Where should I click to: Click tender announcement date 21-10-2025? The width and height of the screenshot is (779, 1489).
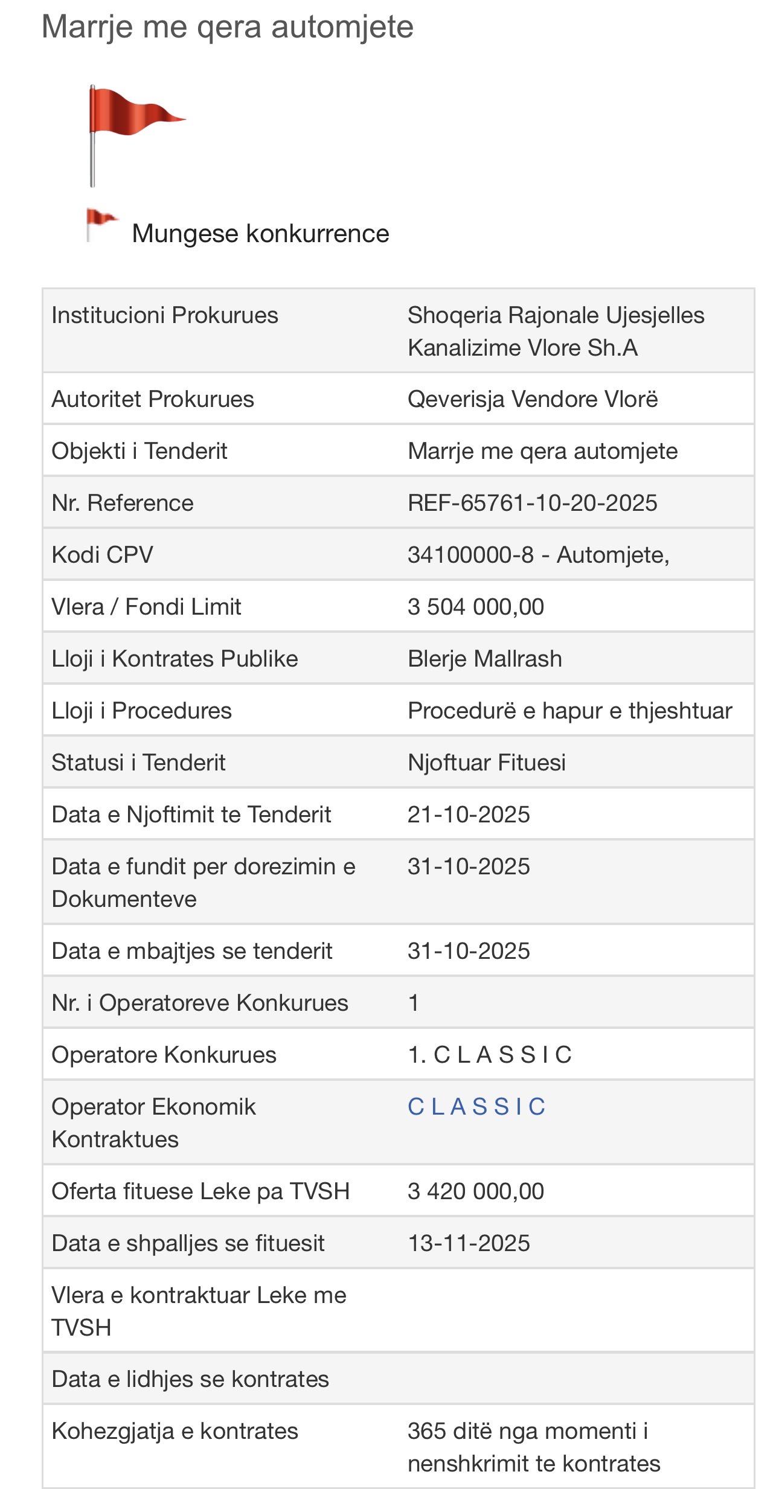coord(469,815)
